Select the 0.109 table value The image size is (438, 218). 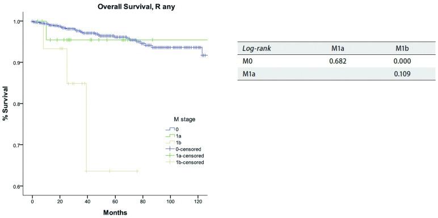click(403, 74)
